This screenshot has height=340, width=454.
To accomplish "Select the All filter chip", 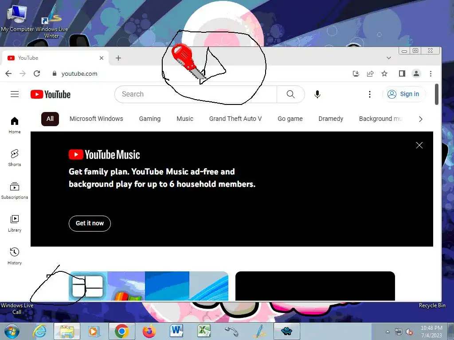I will click(50, 119).
